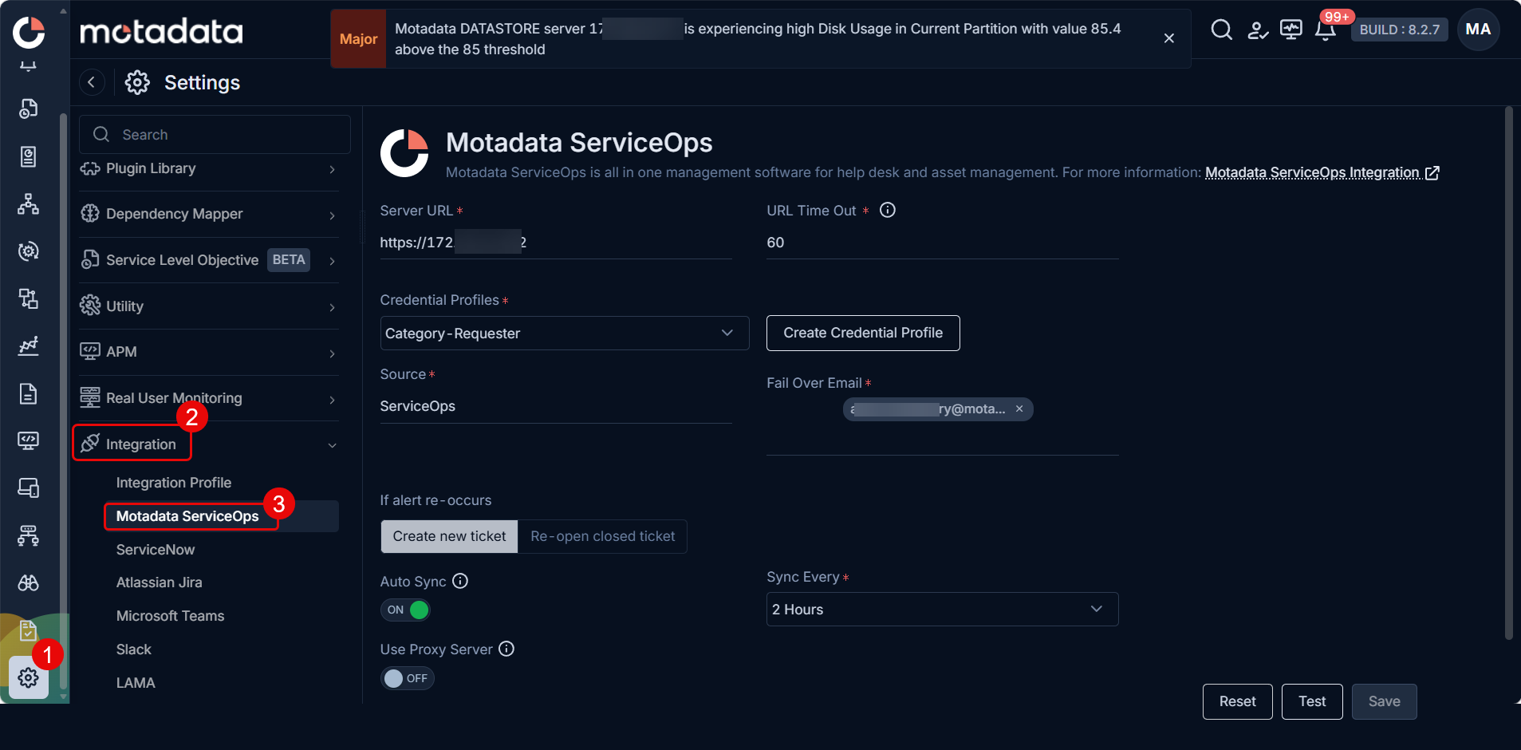Open Slack integration item
Viewport: 1521px width, 750px height.
(133, 649)
